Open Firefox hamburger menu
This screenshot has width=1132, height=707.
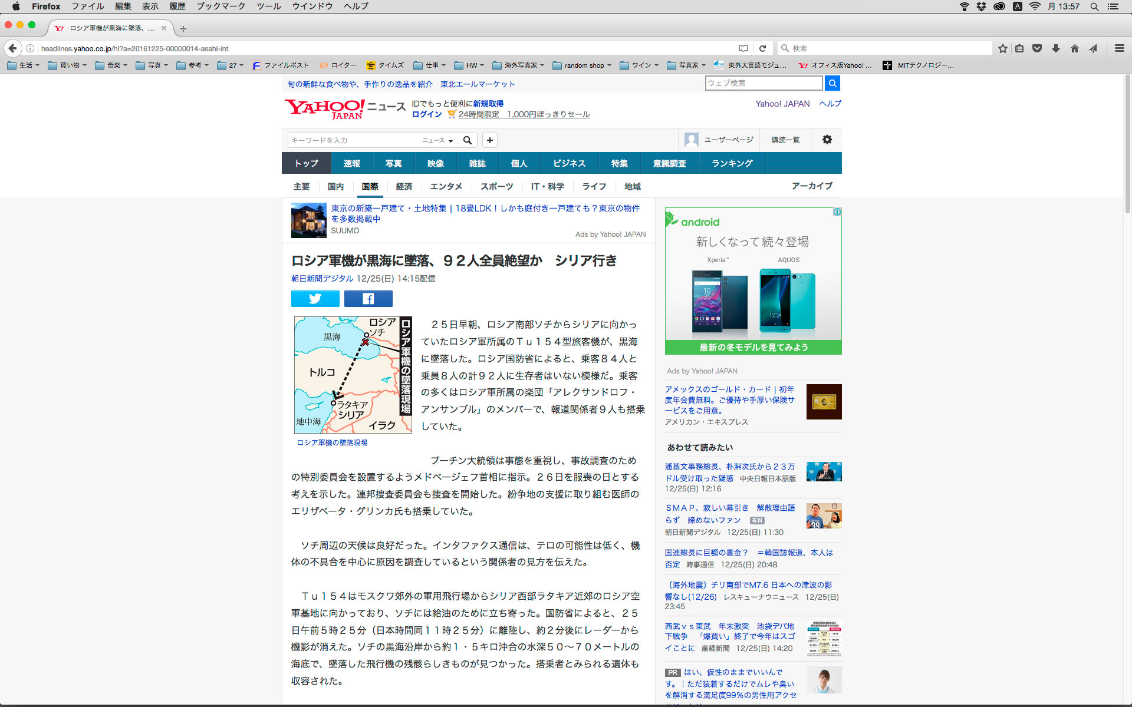1119,48
